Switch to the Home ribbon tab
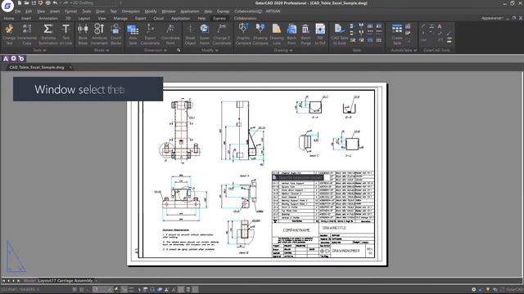 click(9, 18)
